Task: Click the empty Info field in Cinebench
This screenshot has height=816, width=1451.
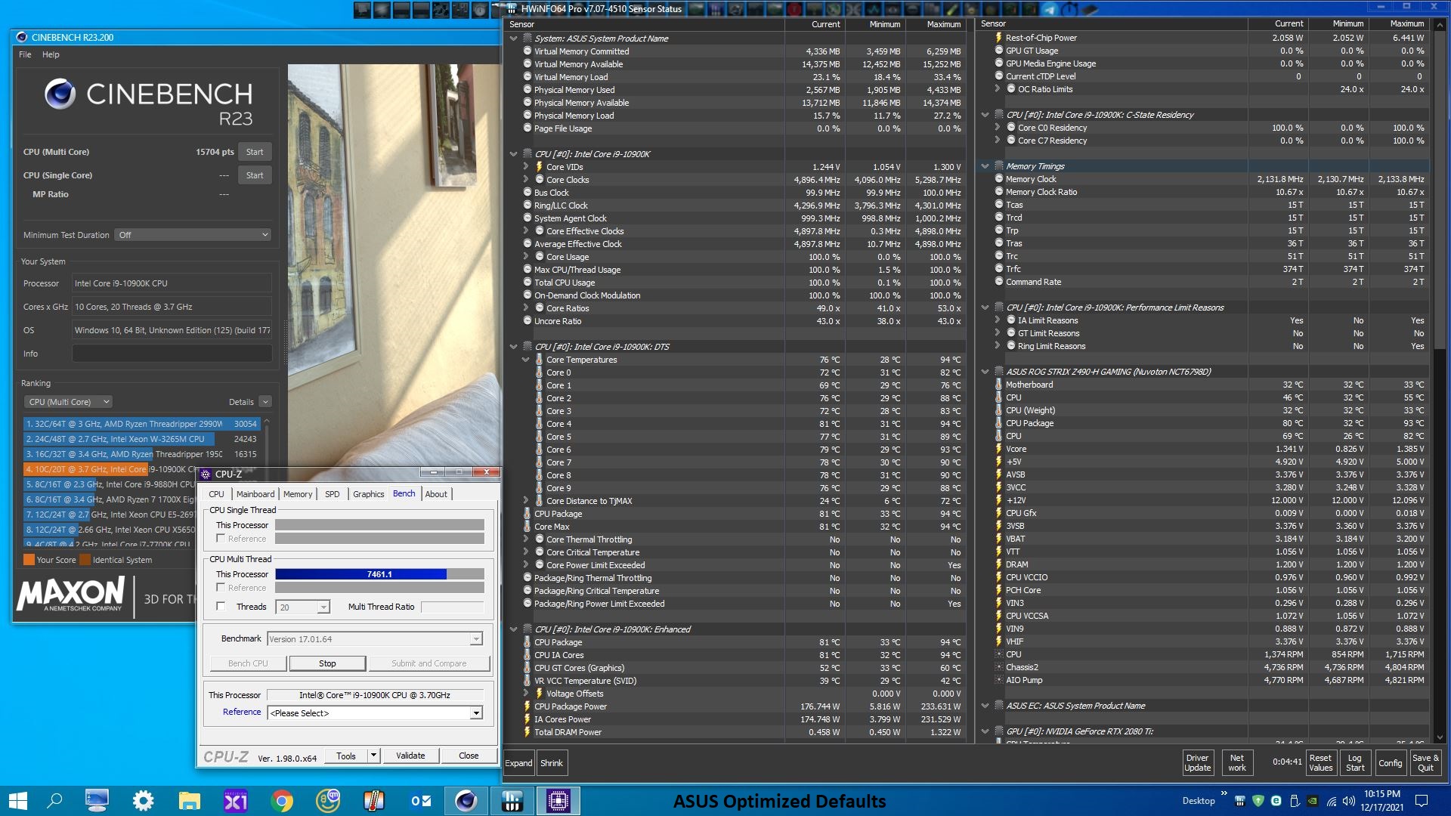Action: click(x=172, y=354)
